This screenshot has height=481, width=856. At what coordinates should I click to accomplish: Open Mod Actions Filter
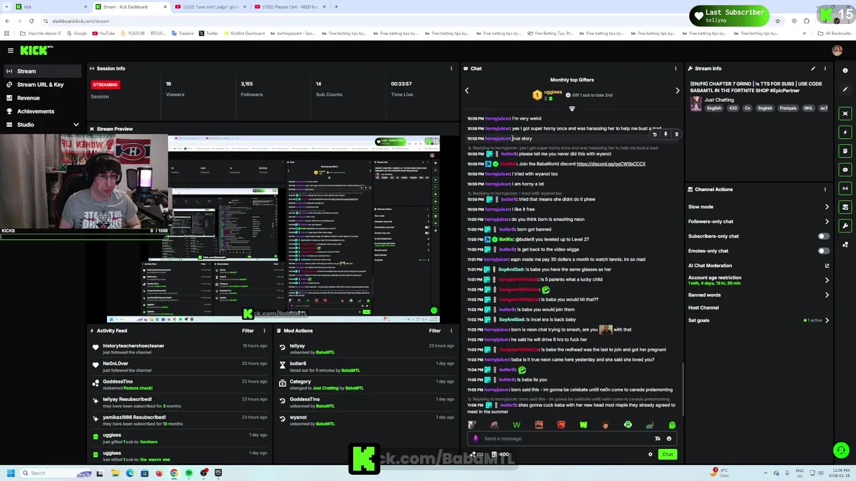pyautogui.click(x=435, y=331)
